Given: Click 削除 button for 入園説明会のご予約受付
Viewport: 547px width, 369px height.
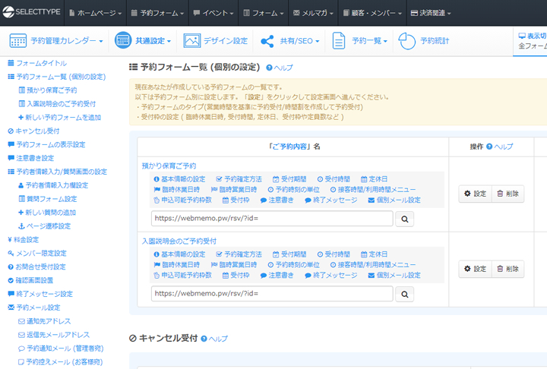Looking at the screenshot, I should tap(508, 269).
